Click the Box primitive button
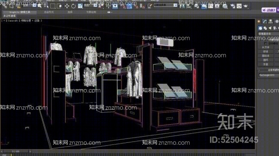 pyautogui.click(x=266, y=48)
